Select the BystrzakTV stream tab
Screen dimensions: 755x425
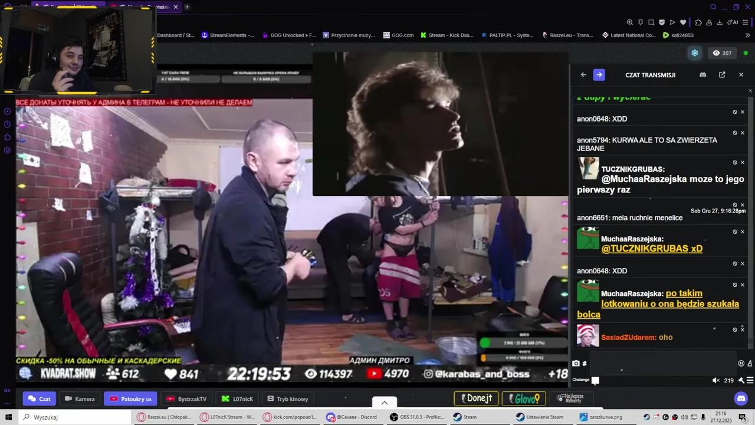pos(186,399)
